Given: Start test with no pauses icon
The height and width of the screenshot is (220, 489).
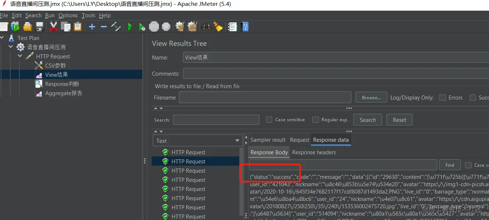Looking at the screenshot, I should (142, 26).
